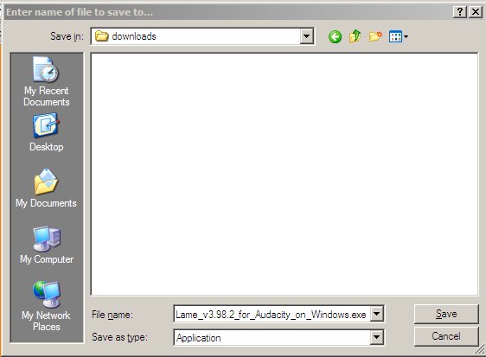Jump to the Desktop location
This screenshot has height=357, width=486.
tap(47, 132)
